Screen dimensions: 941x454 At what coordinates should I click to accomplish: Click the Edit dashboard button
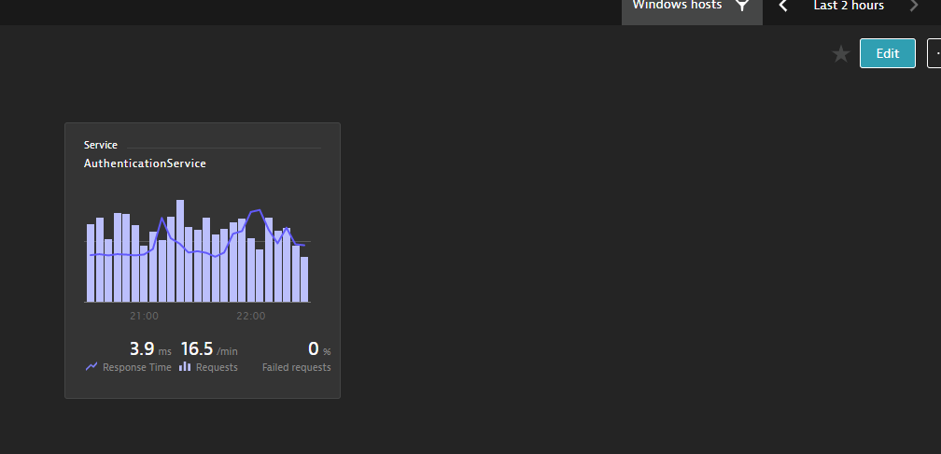coord(887,53)
